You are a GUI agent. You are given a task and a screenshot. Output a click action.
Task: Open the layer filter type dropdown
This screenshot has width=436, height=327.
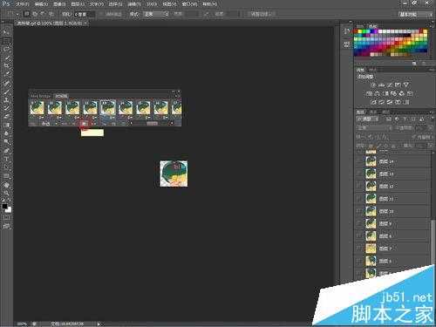[368, 119]
